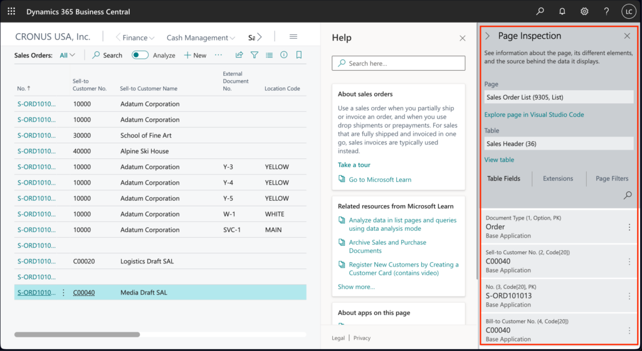Sort by the No. column header
Image resolution: width=642 pixels, height=351 pixels.
pyautogui.click(x=24, y=88)
